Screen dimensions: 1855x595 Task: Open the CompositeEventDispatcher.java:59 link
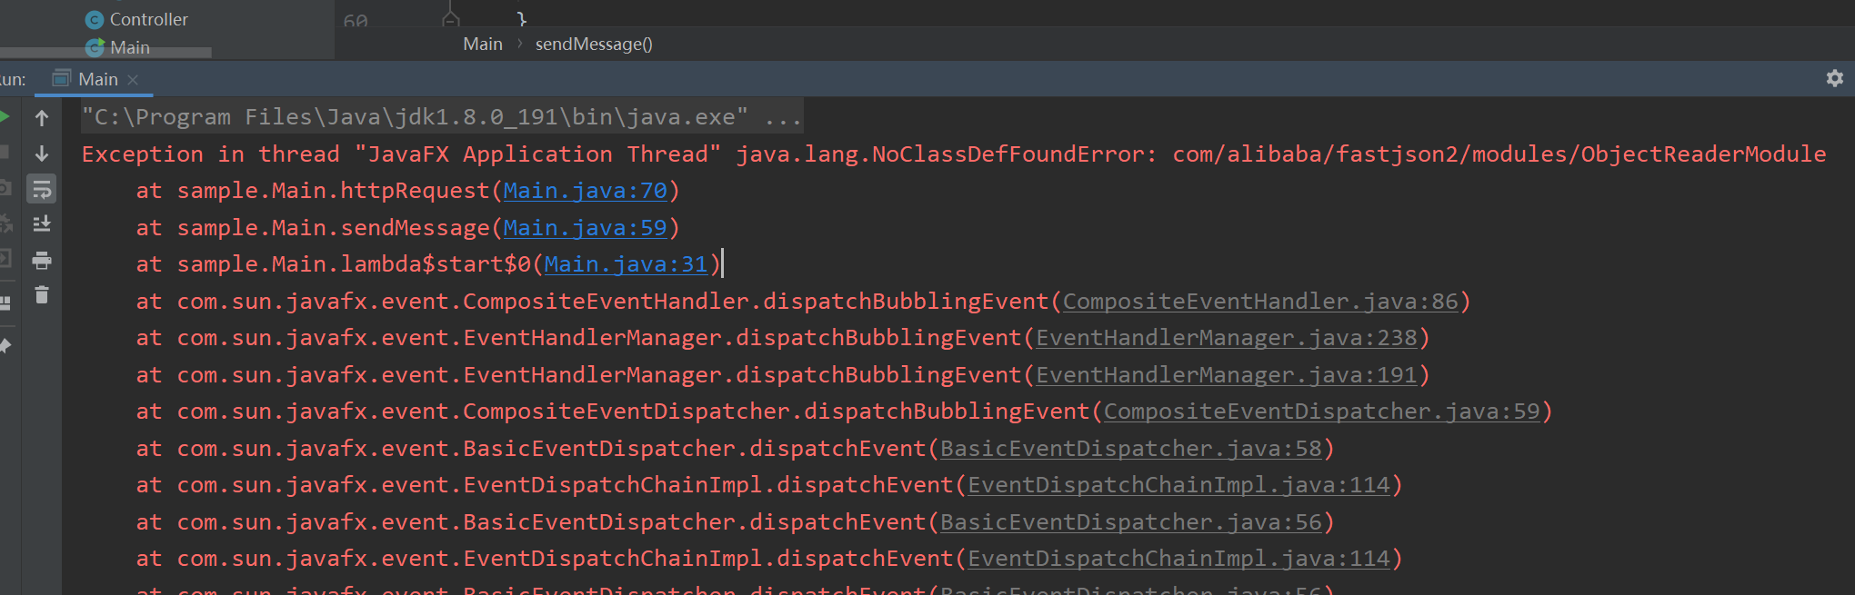(x=1322, y=412)
